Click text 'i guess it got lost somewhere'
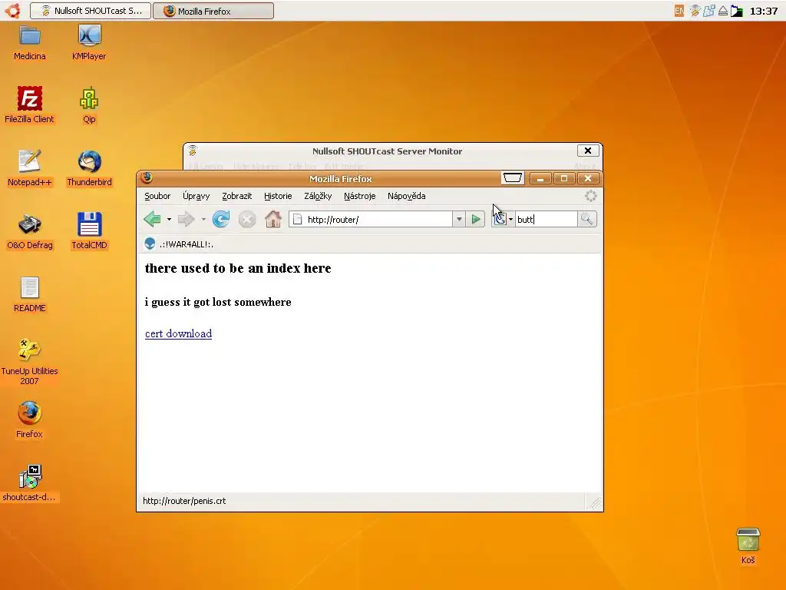Image resolution: width=786 pixels, height=590 pixels. (218, 302)
